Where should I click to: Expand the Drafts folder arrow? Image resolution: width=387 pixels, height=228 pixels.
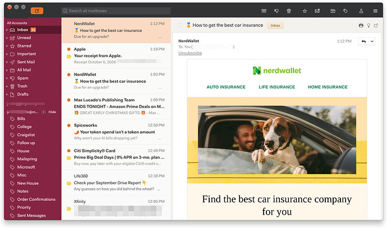pos(7,95)
